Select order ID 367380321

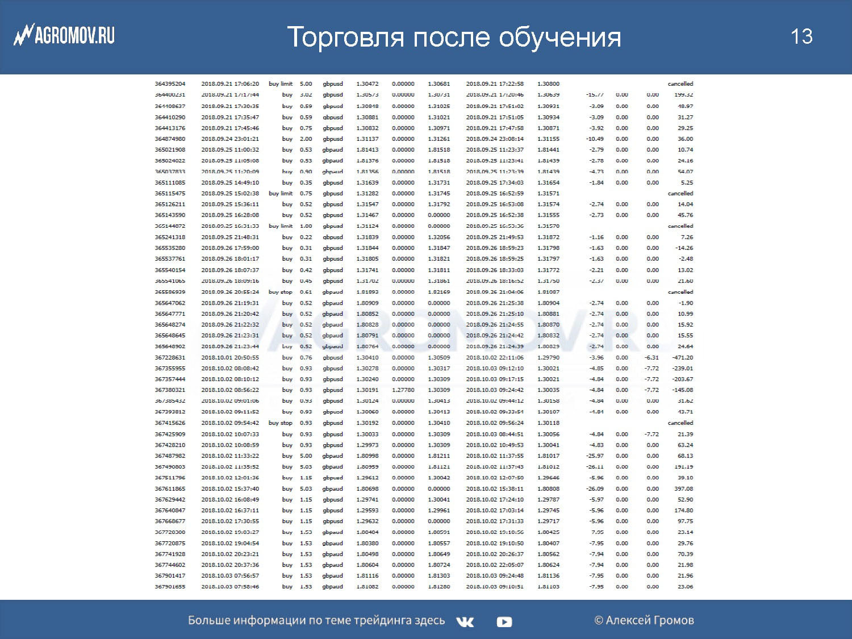(x=170, y=390)
